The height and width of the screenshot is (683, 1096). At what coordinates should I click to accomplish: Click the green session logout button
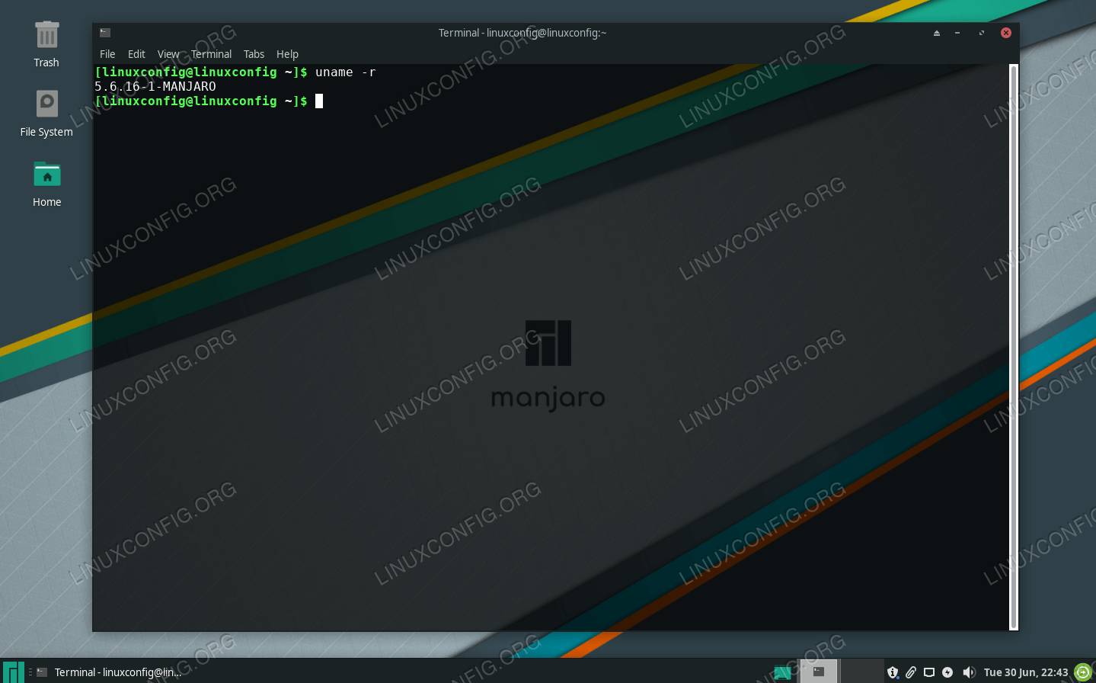[x=1083, y=672]
